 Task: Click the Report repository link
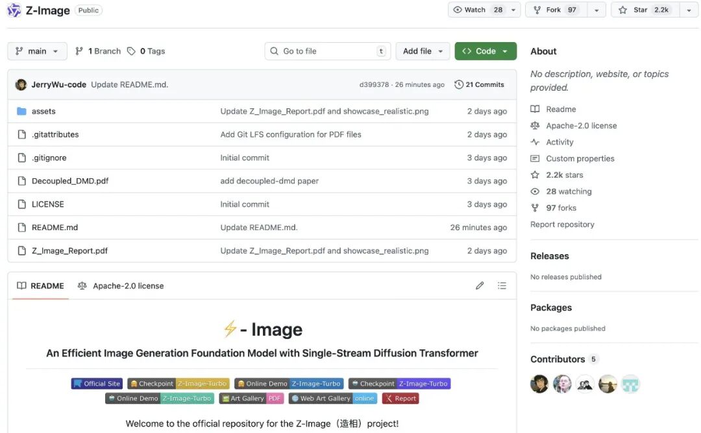point(562,224)
